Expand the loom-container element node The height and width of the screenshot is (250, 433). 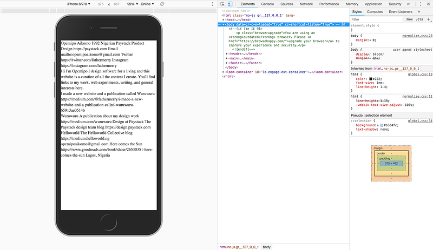(x=224, y=72)
